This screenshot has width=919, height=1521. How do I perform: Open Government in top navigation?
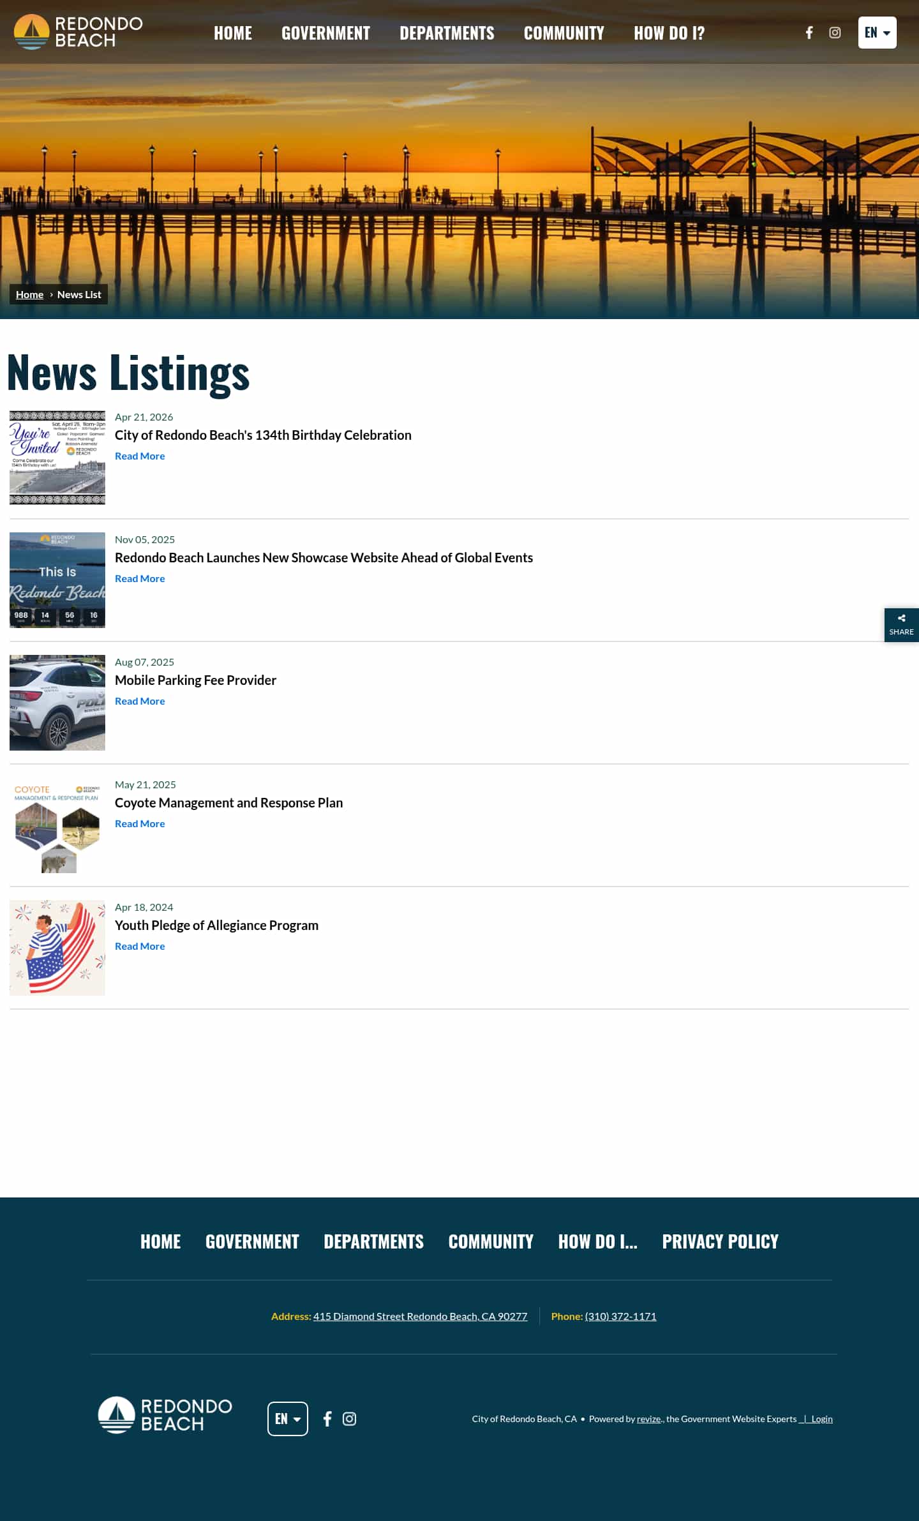coord(325,33)
